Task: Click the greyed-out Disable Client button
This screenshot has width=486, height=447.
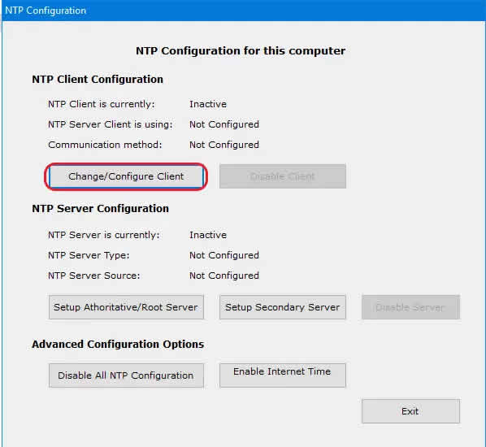Action: click(283, 176)
